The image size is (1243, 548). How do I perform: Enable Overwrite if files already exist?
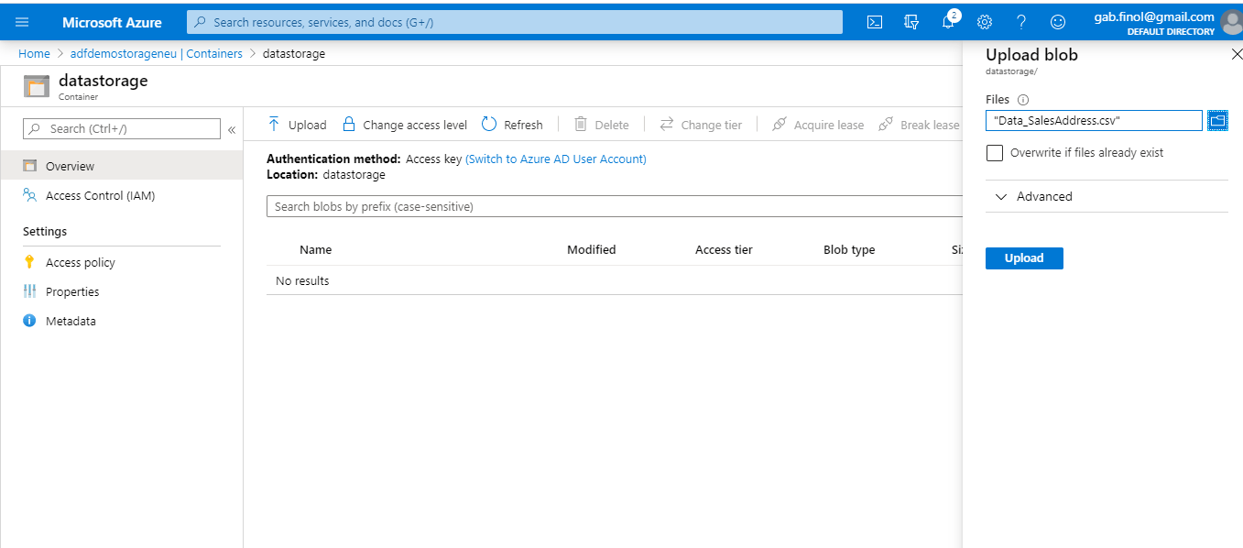pyautogui.click(x=995, y=153)
